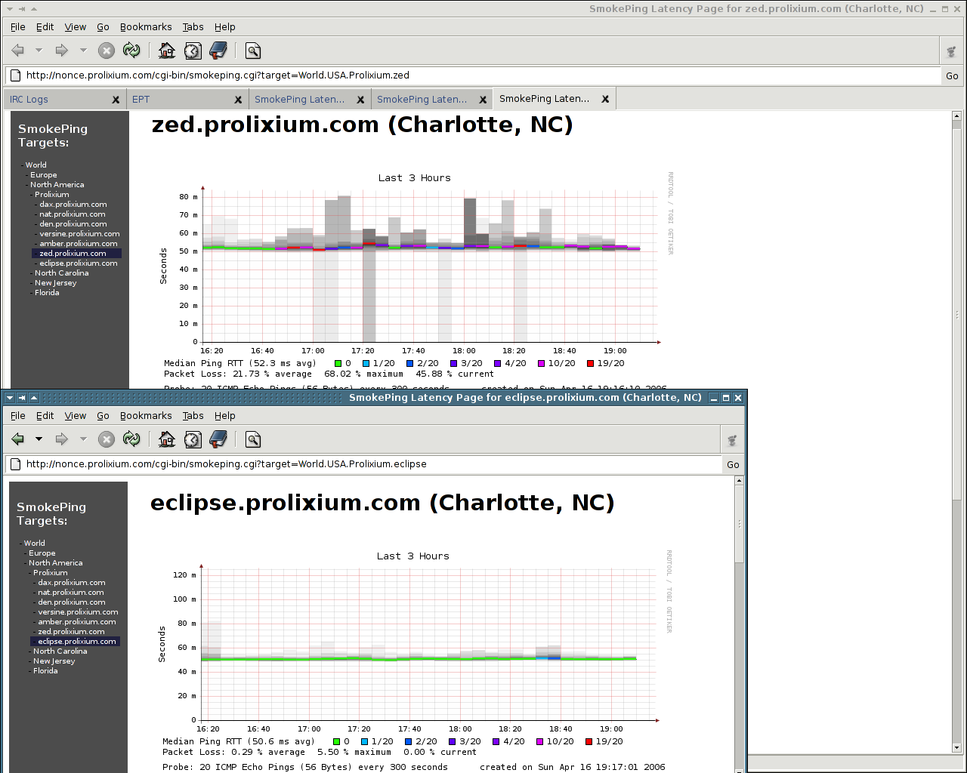Open File menu in zed window
Viewport: 967px width, 773px height.
18,26
